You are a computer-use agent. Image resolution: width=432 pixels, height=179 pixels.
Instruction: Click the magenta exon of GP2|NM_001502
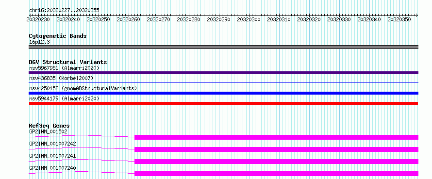pos(276,137)
